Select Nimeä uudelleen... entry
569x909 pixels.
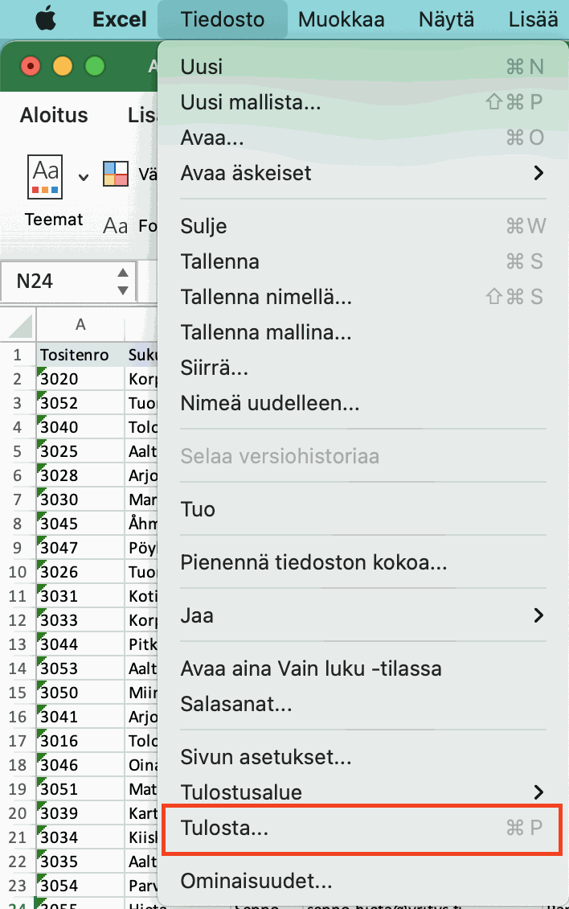(x=362, y=402)
